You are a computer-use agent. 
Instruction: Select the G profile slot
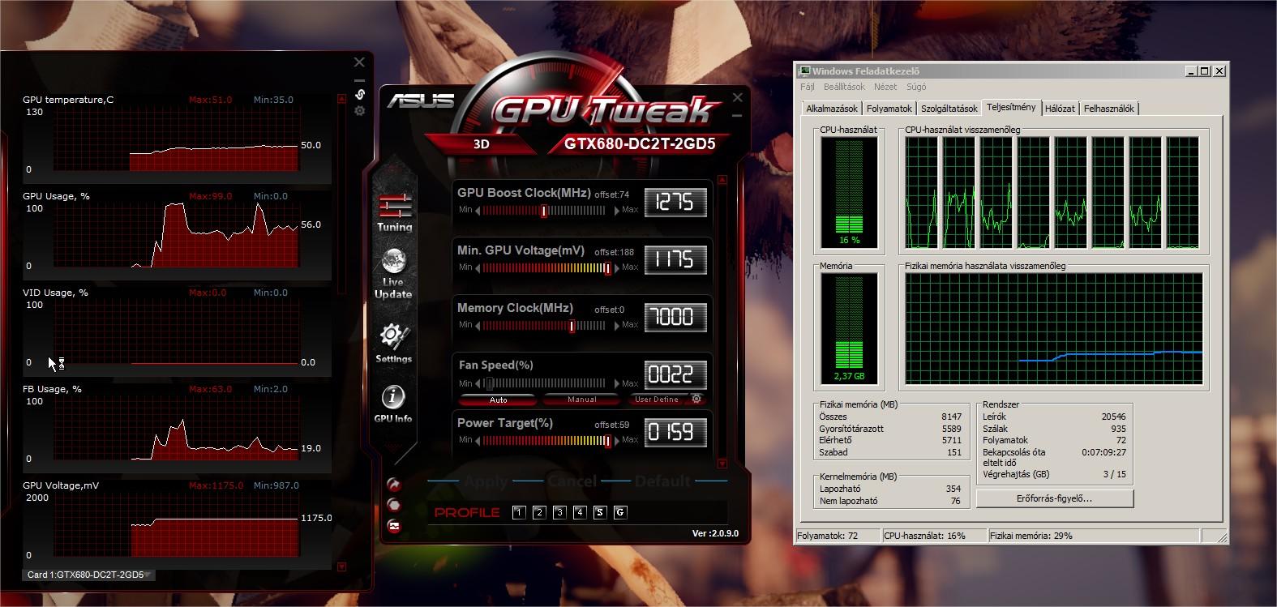619,512
